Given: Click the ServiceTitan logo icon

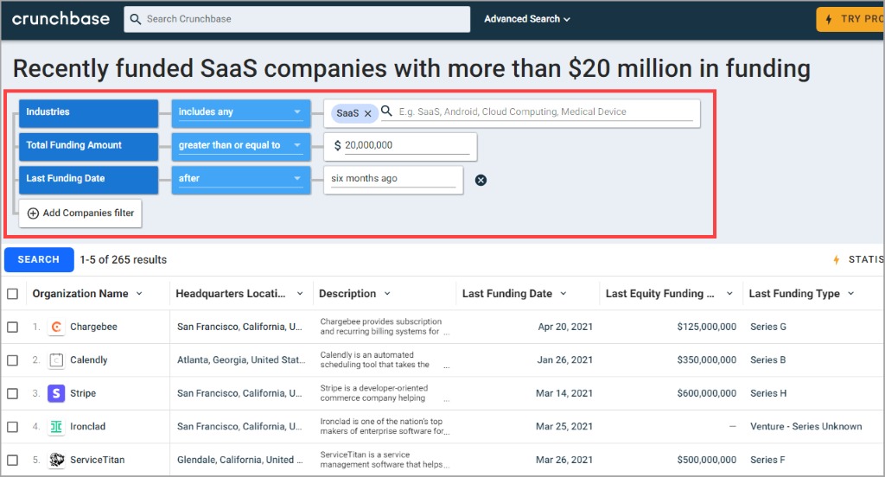Looking at the screenshot, I should [56, 460].
